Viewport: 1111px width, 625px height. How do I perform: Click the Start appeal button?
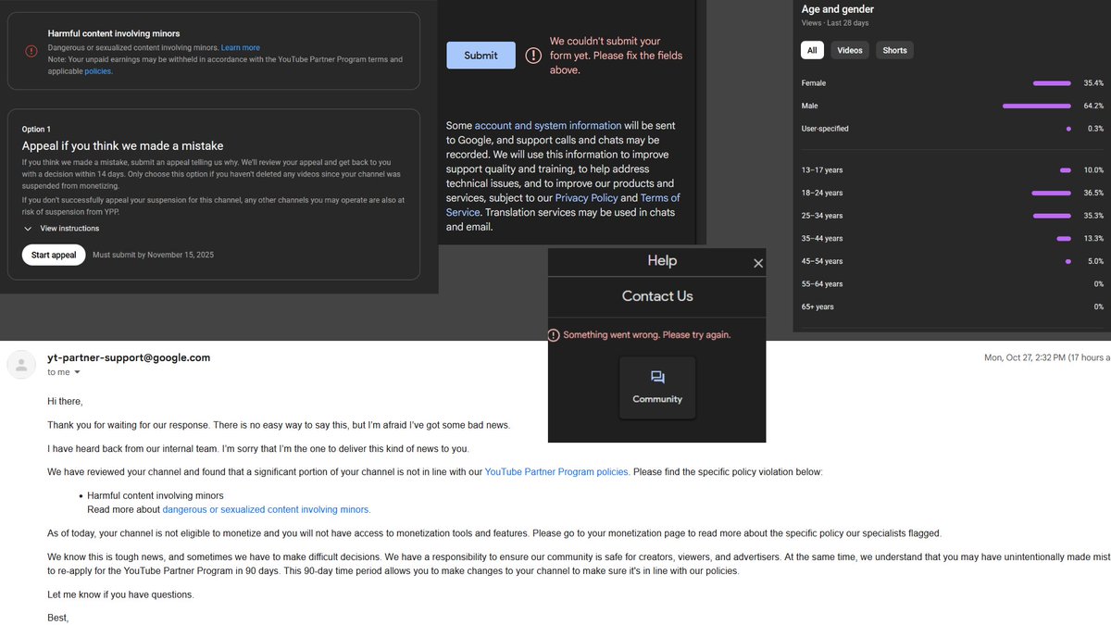[54, 255]
